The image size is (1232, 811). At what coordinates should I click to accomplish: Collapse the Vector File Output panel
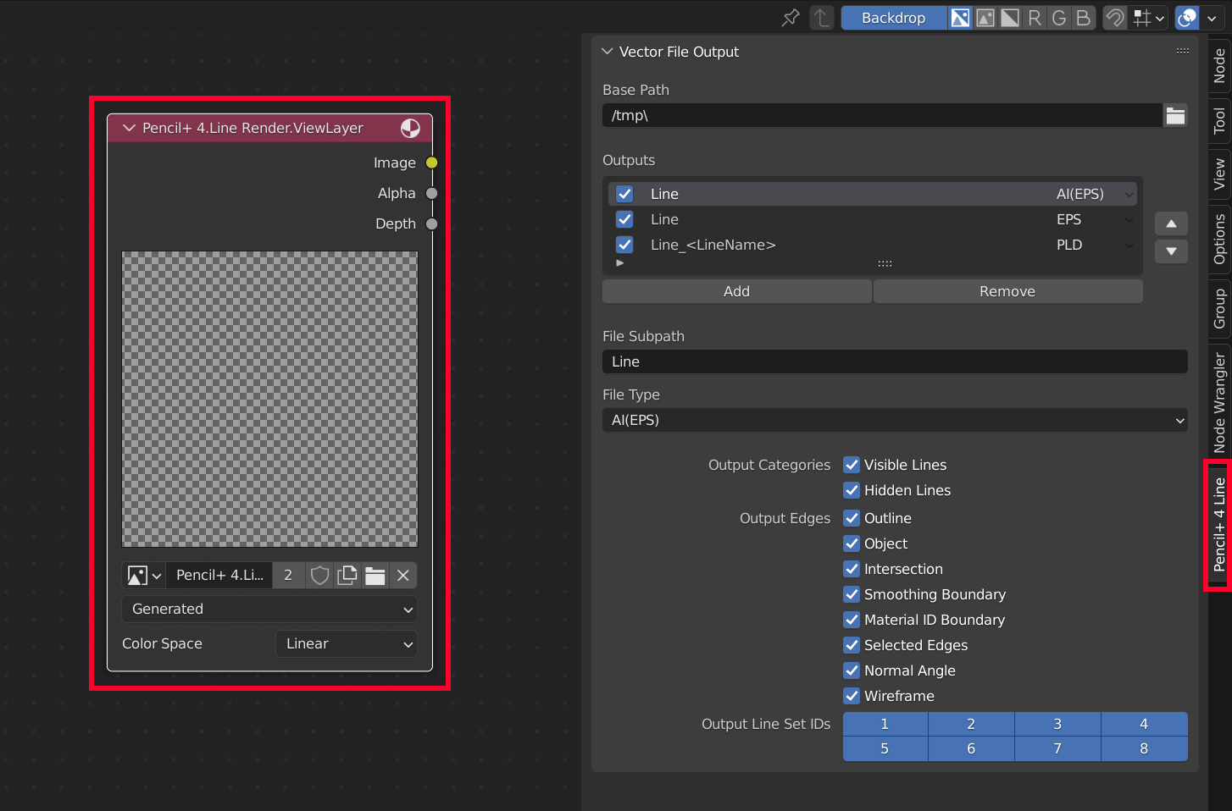tap(608, 52)
